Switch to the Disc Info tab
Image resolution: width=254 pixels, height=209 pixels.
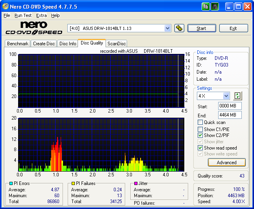(x=68, y=44)
